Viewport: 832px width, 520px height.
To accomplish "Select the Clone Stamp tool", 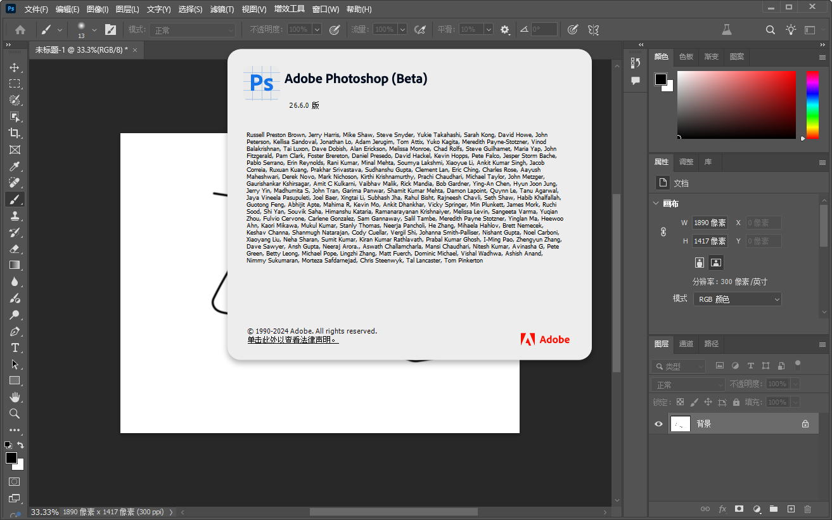I will point(15,216).
